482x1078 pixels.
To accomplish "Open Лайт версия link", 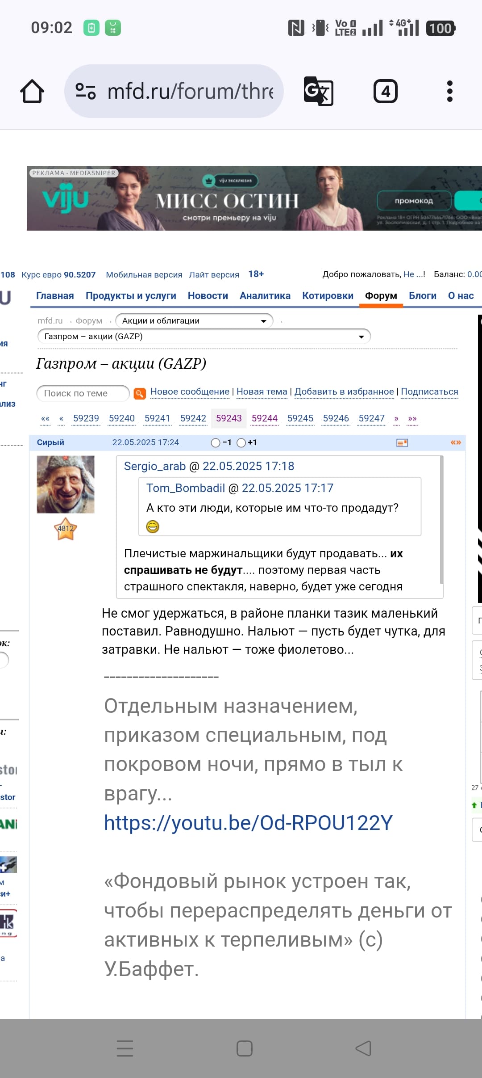I will (x=214, y=274).
